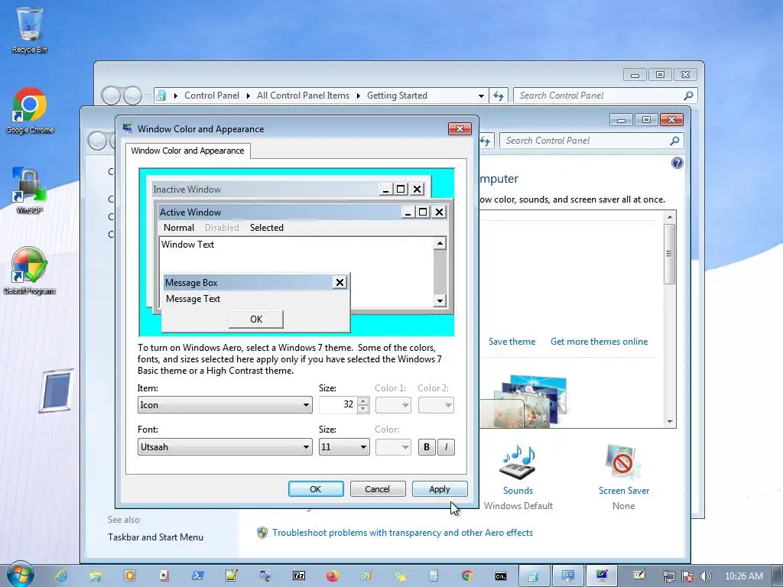Select the Window Color and Appearance tab
The image size is (783, 587).
188,151
